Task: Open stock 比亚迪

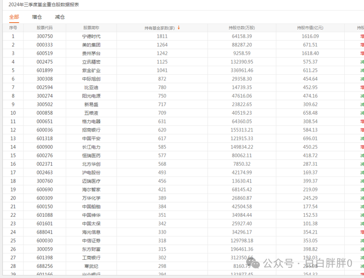Action: [x=91, y=87]
